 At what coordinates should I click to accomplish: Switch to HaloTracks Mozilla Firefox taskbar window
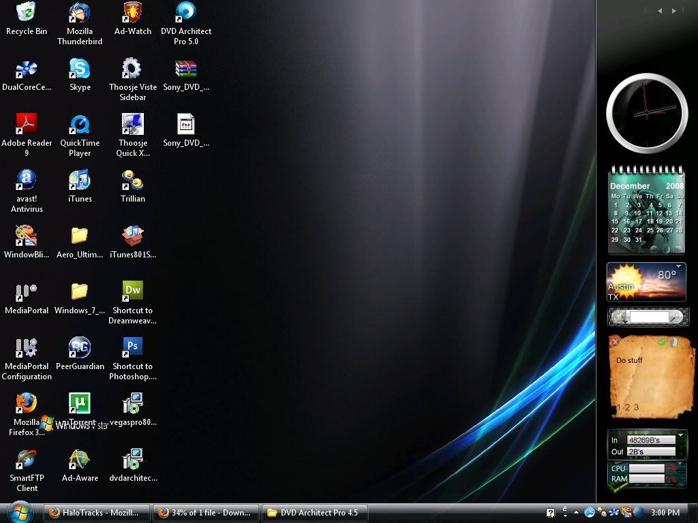(96, 513)
